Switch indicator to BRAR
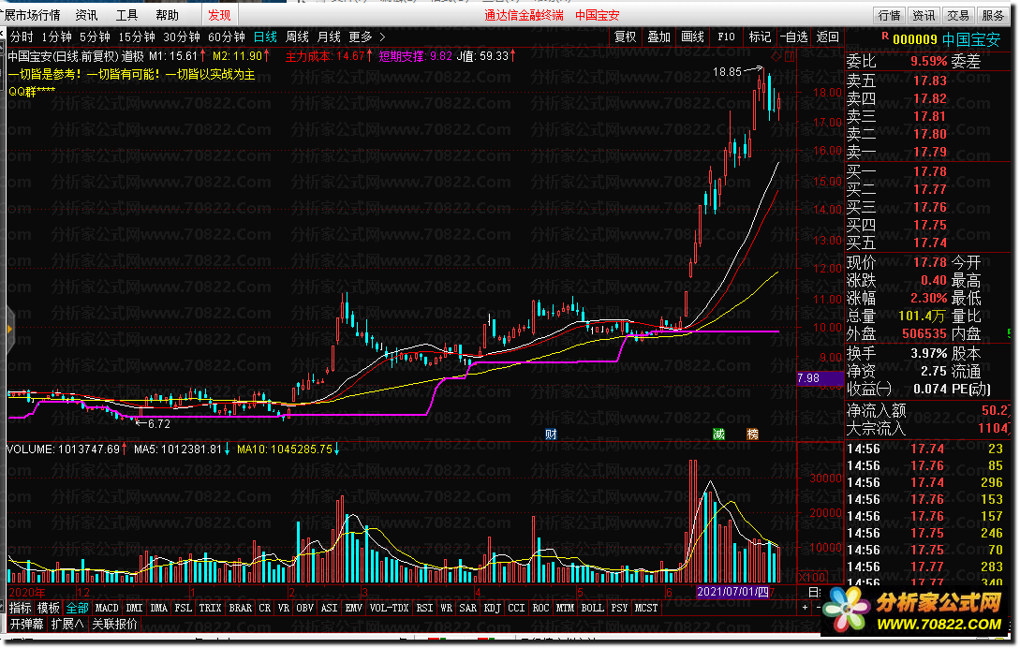The width and height of the screenshot is (1020, 648). click(x=240, y=608)
